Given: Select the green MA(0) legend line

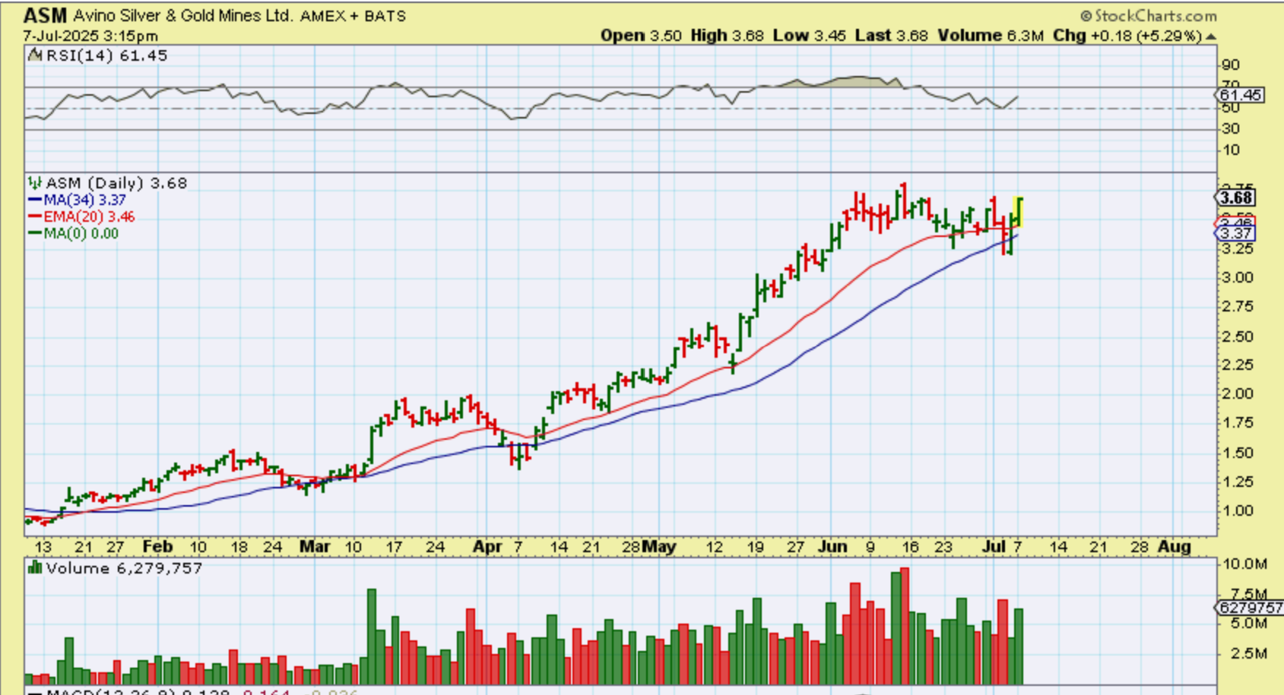Looking at the screenshot, I should pos(35,233).
